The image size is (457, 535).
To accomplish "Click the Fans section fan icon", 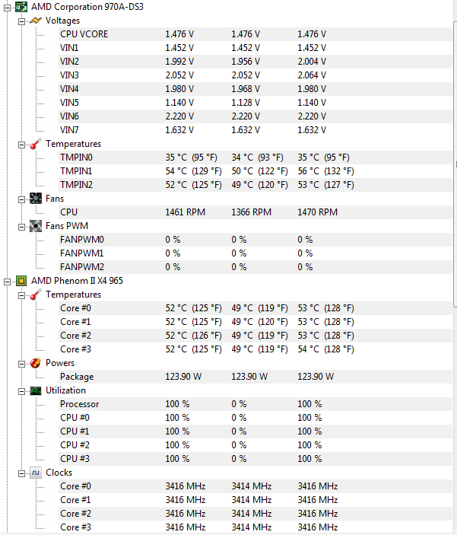I will [35, 199].
